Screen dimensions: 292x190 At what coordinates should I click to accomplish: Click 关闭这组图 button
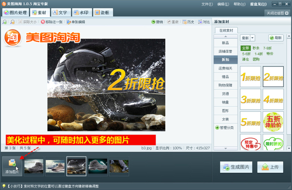277,13
